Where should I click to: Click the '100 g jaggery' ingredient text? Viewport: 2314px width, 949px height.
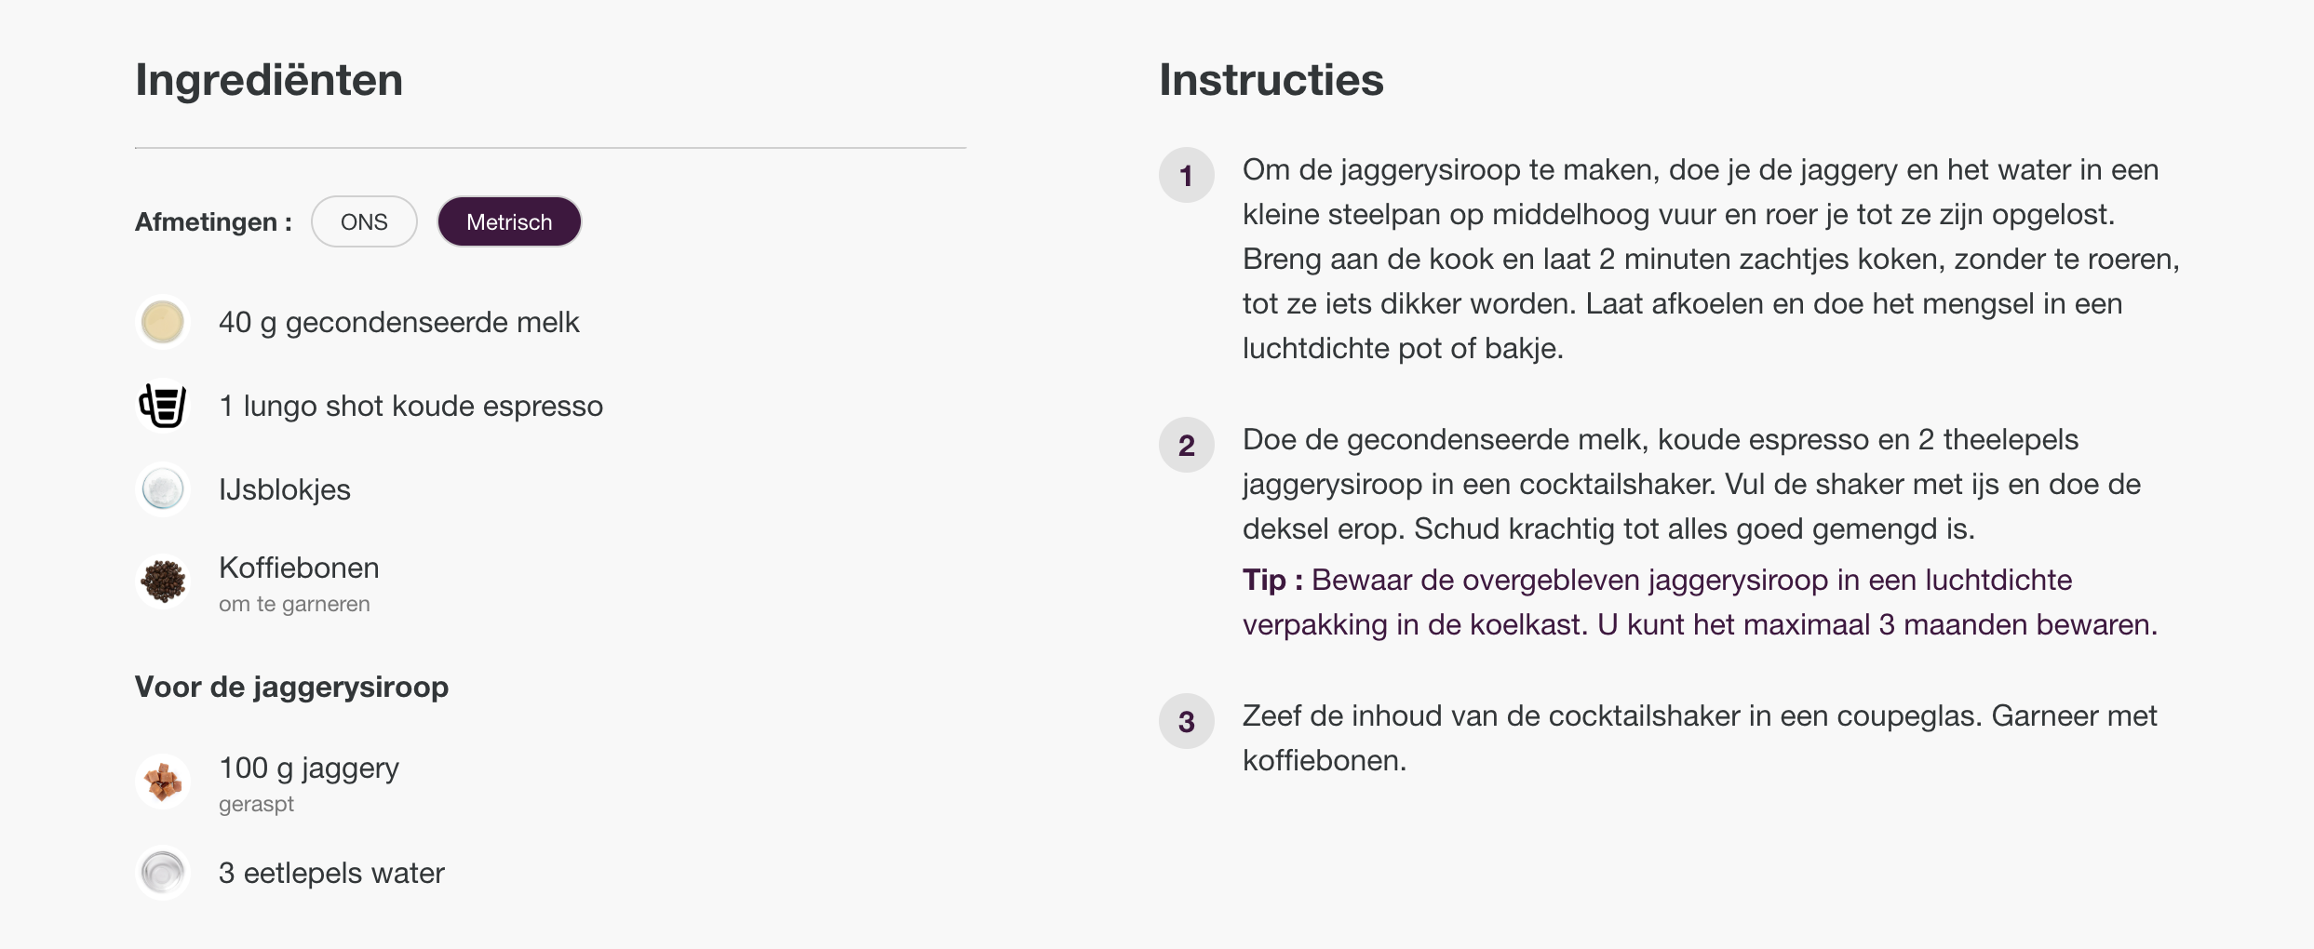308,769
